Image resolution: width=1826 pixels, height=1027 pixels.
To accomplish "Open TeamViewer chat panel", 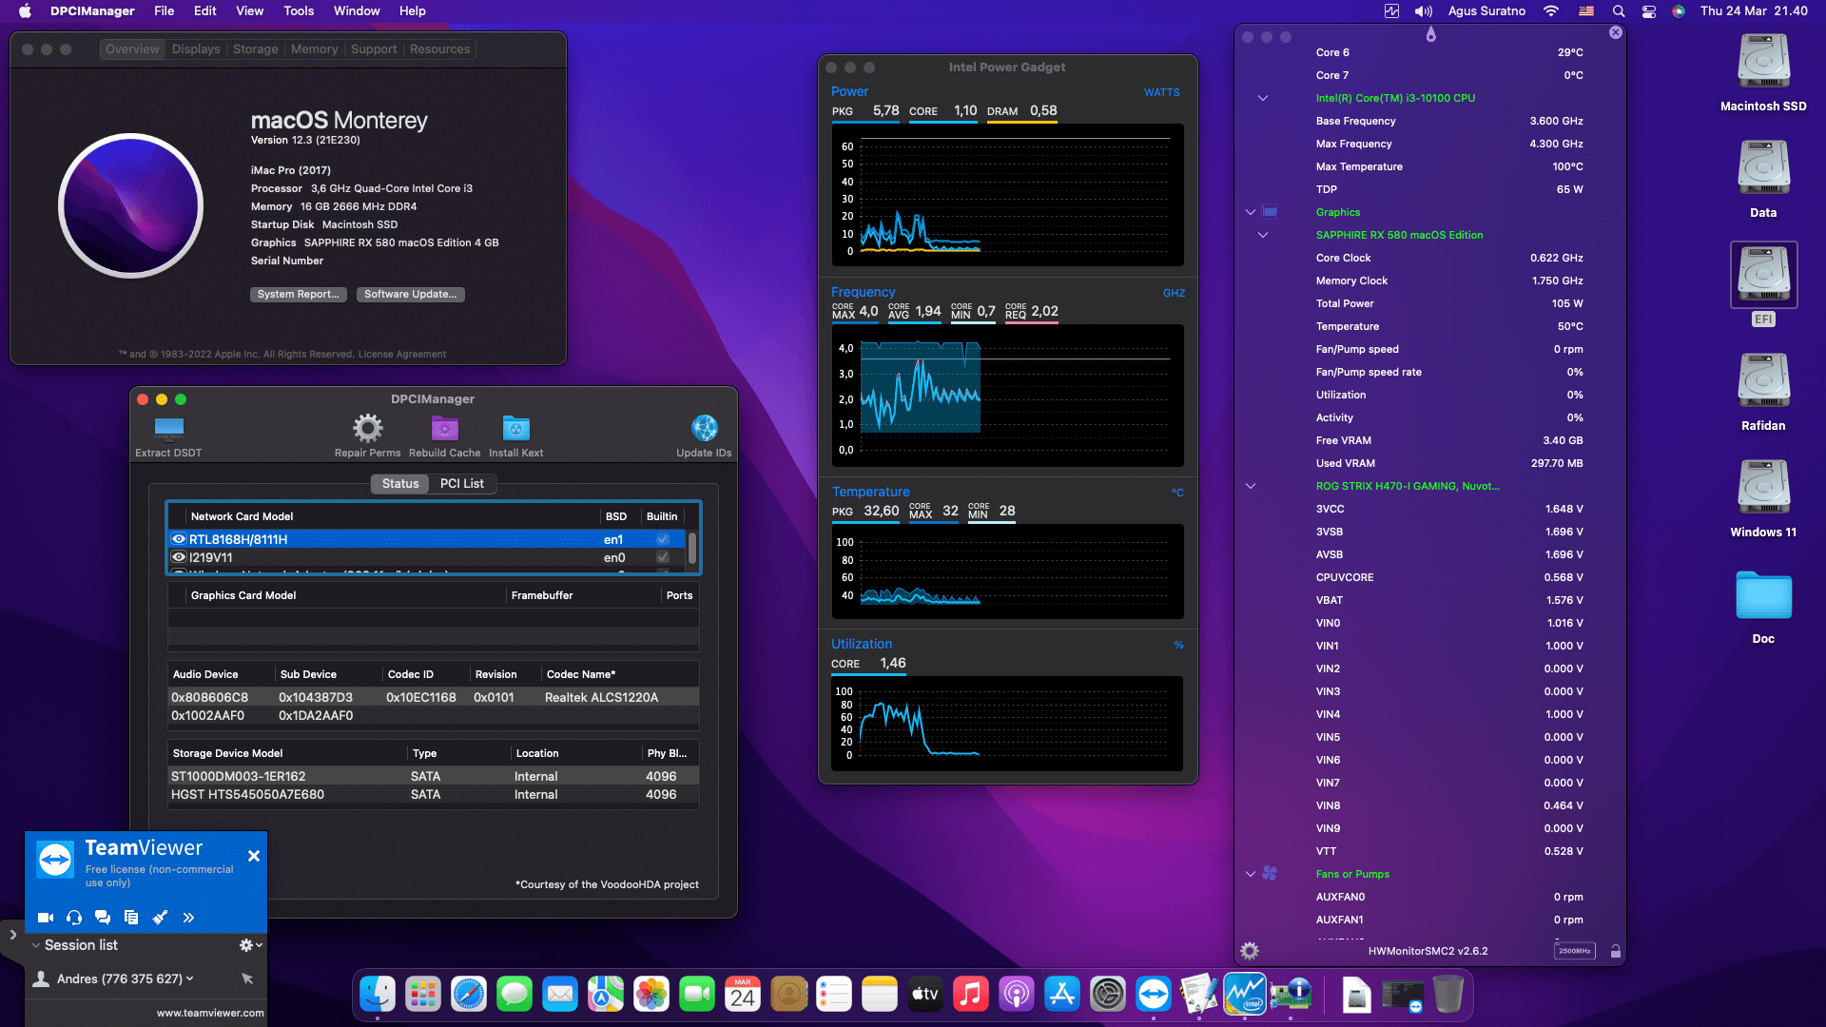I will point(103,918).
